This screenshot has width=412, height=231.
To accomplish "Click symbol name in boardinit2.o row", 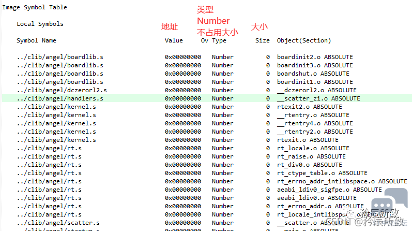I will tap(60, 57).
